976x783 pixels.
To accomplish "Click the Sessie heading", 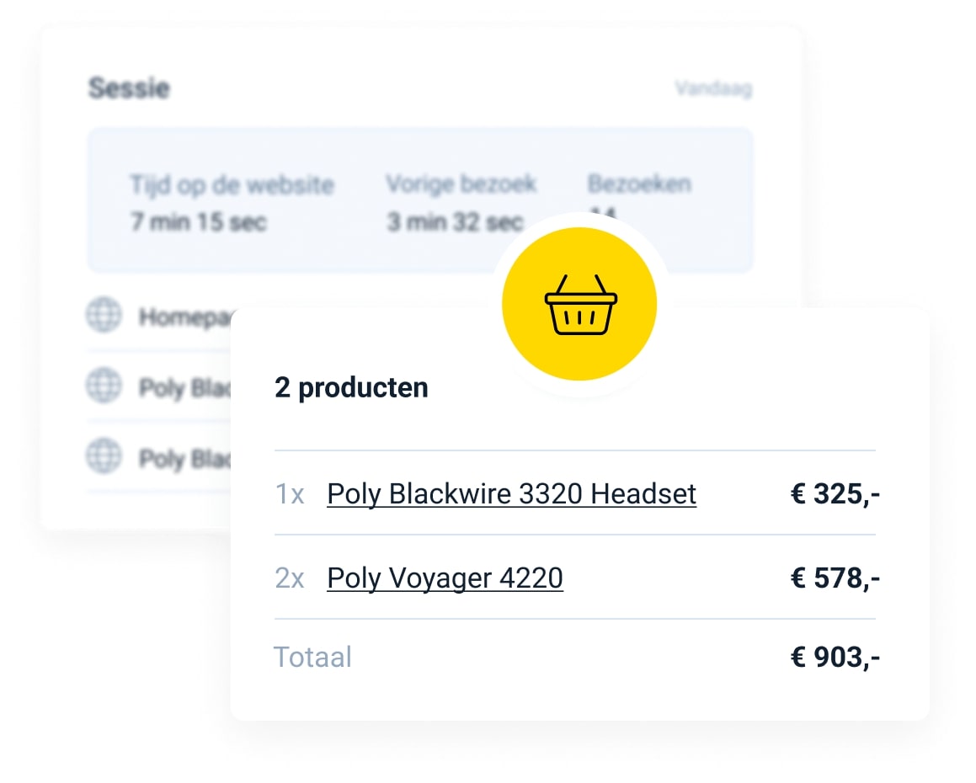I will pos(129,88).
